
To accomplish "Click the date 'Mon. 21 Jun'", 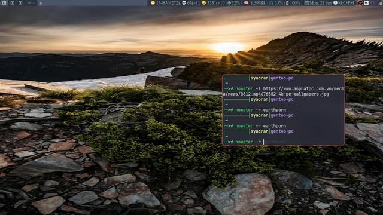I will tap(321, 3).
